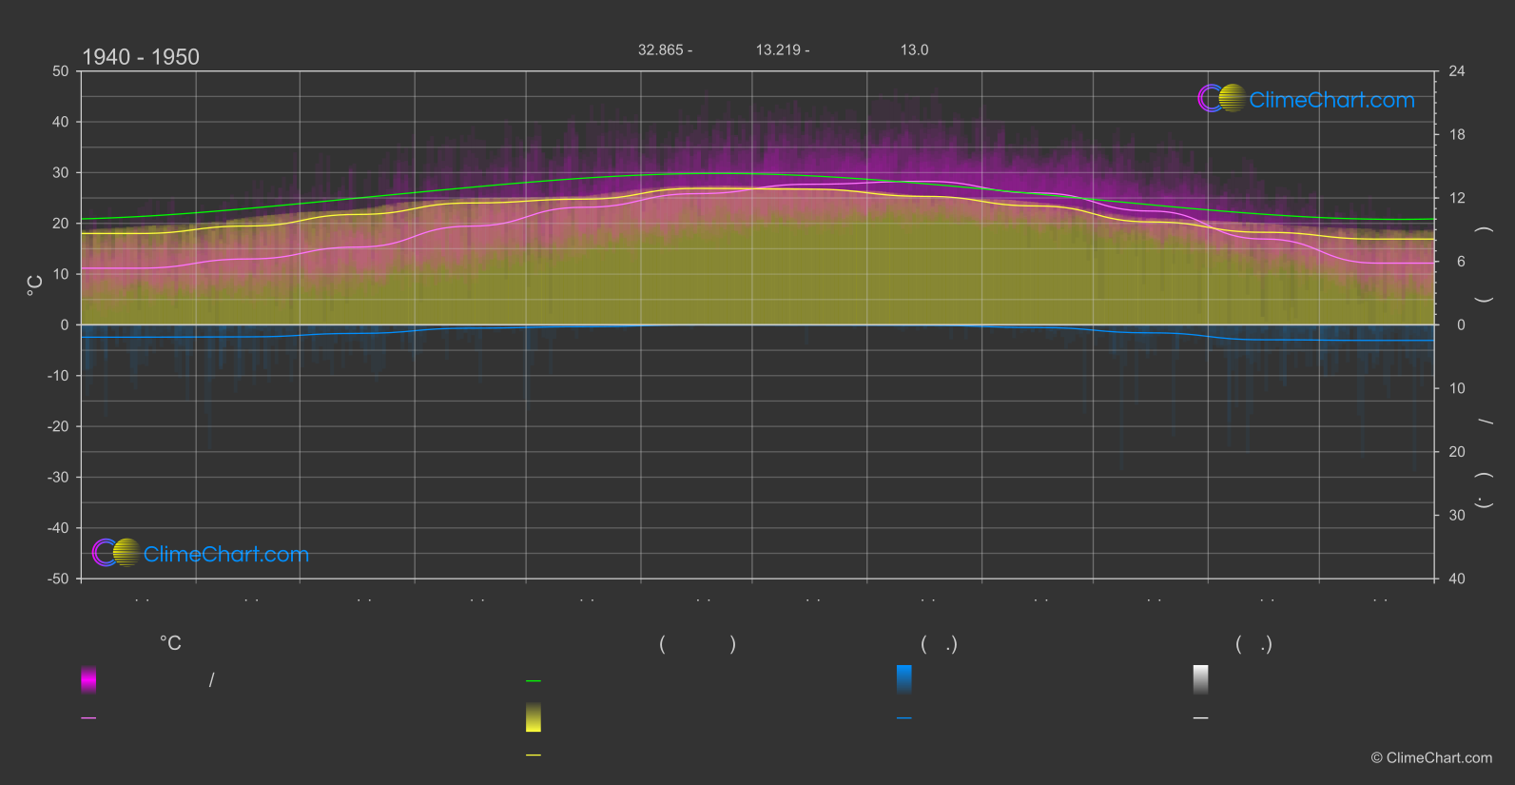
Task: Toggle the white line legend marker
Action: [1201, 718]
